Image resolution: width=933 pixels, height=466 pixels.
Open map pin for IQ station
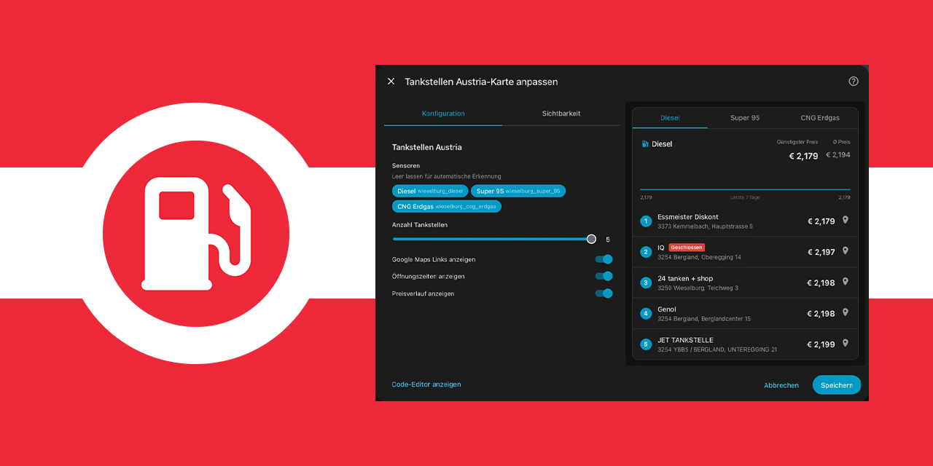pyautogui.click(x=845, y=250)
